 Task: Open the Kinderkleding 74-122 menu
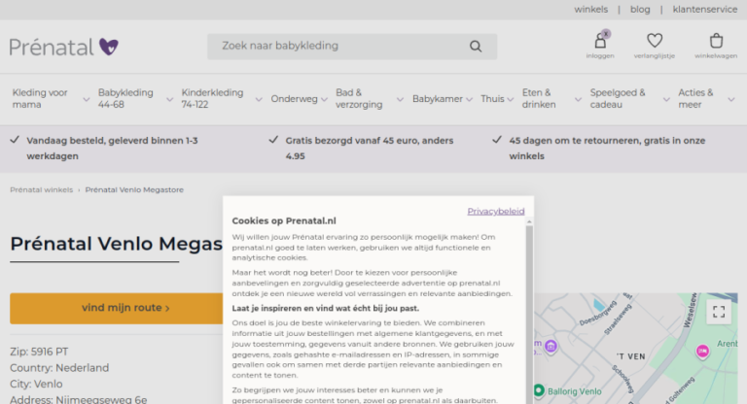click(212, 98)
